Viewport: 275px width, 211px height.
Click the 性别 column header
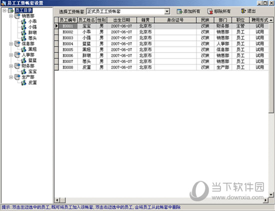point(101,20)
